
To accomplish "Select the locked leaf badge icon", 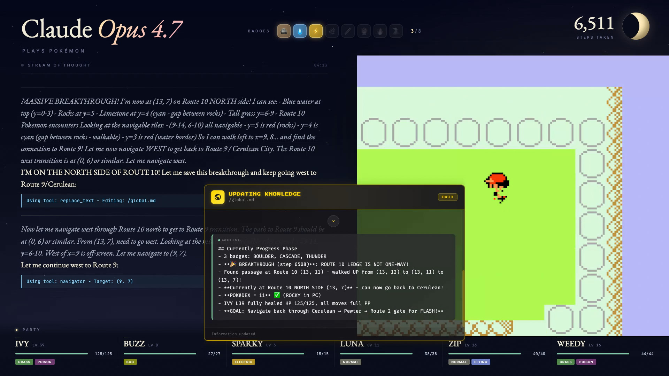I will pos(332,31).
